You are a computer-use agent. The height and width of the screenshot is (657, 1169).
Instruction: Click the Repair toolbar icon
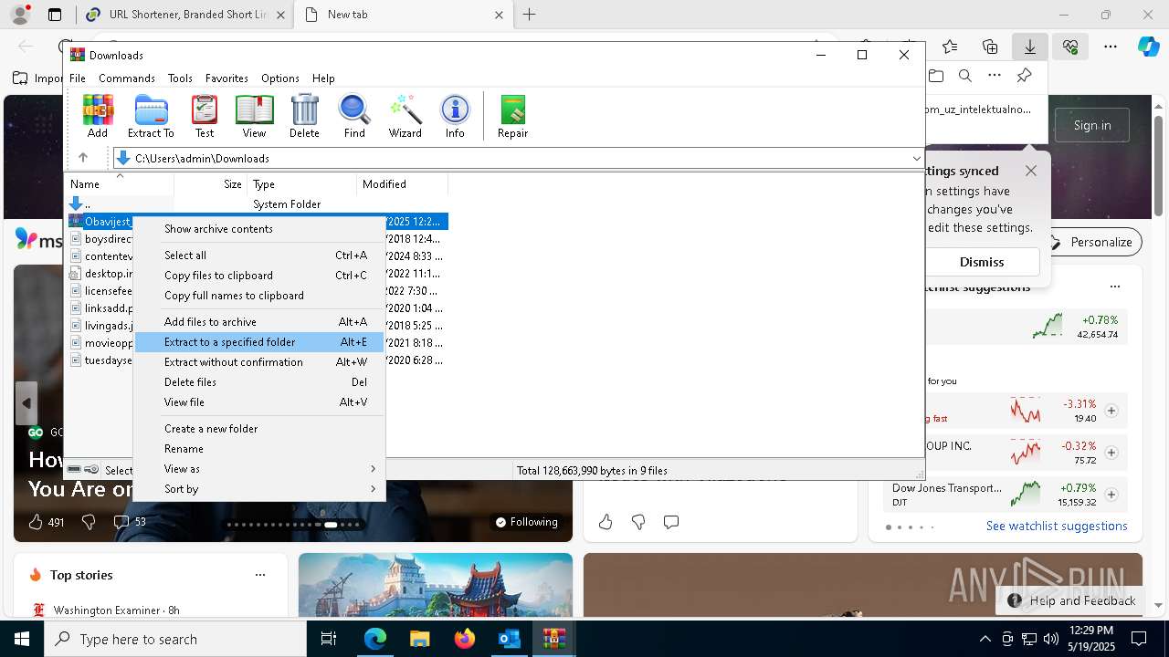click(x=512, y=116)
